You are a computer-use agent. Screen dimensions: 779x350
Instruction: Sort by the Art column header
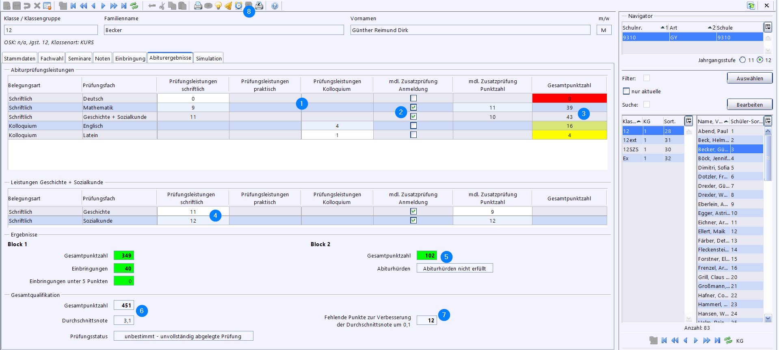click(x=692, y=28)
